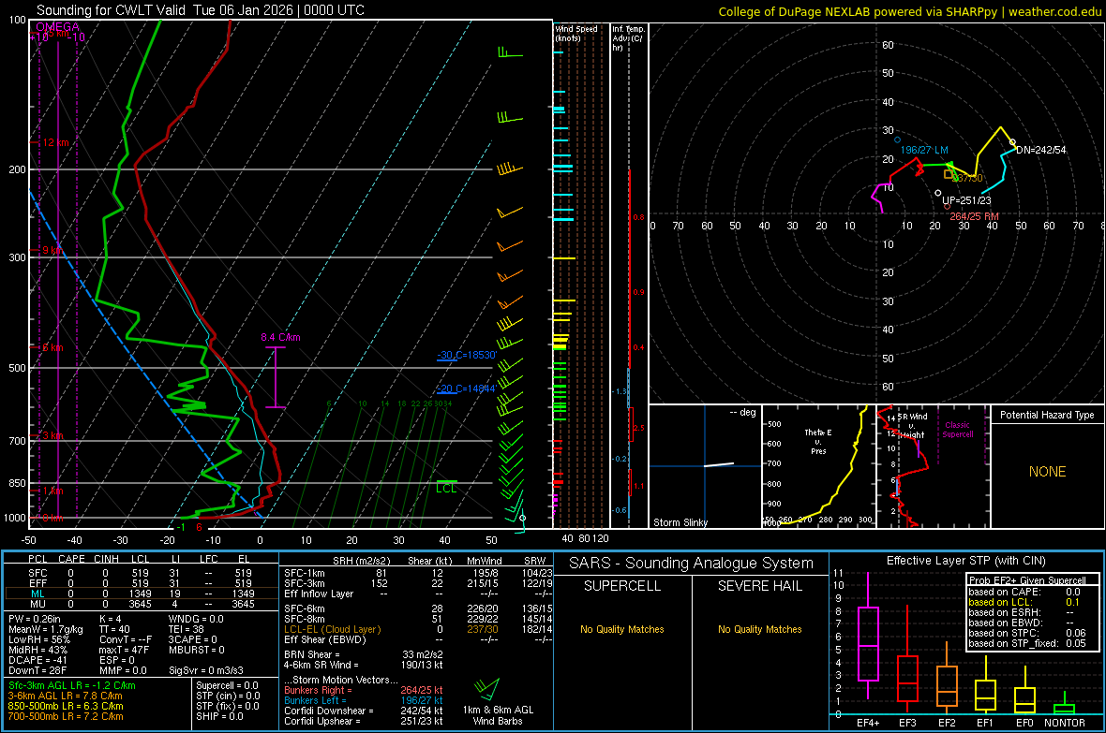Click the 'TEI = 38' value
Screen dimensions: 1106x733
[187, 629]
